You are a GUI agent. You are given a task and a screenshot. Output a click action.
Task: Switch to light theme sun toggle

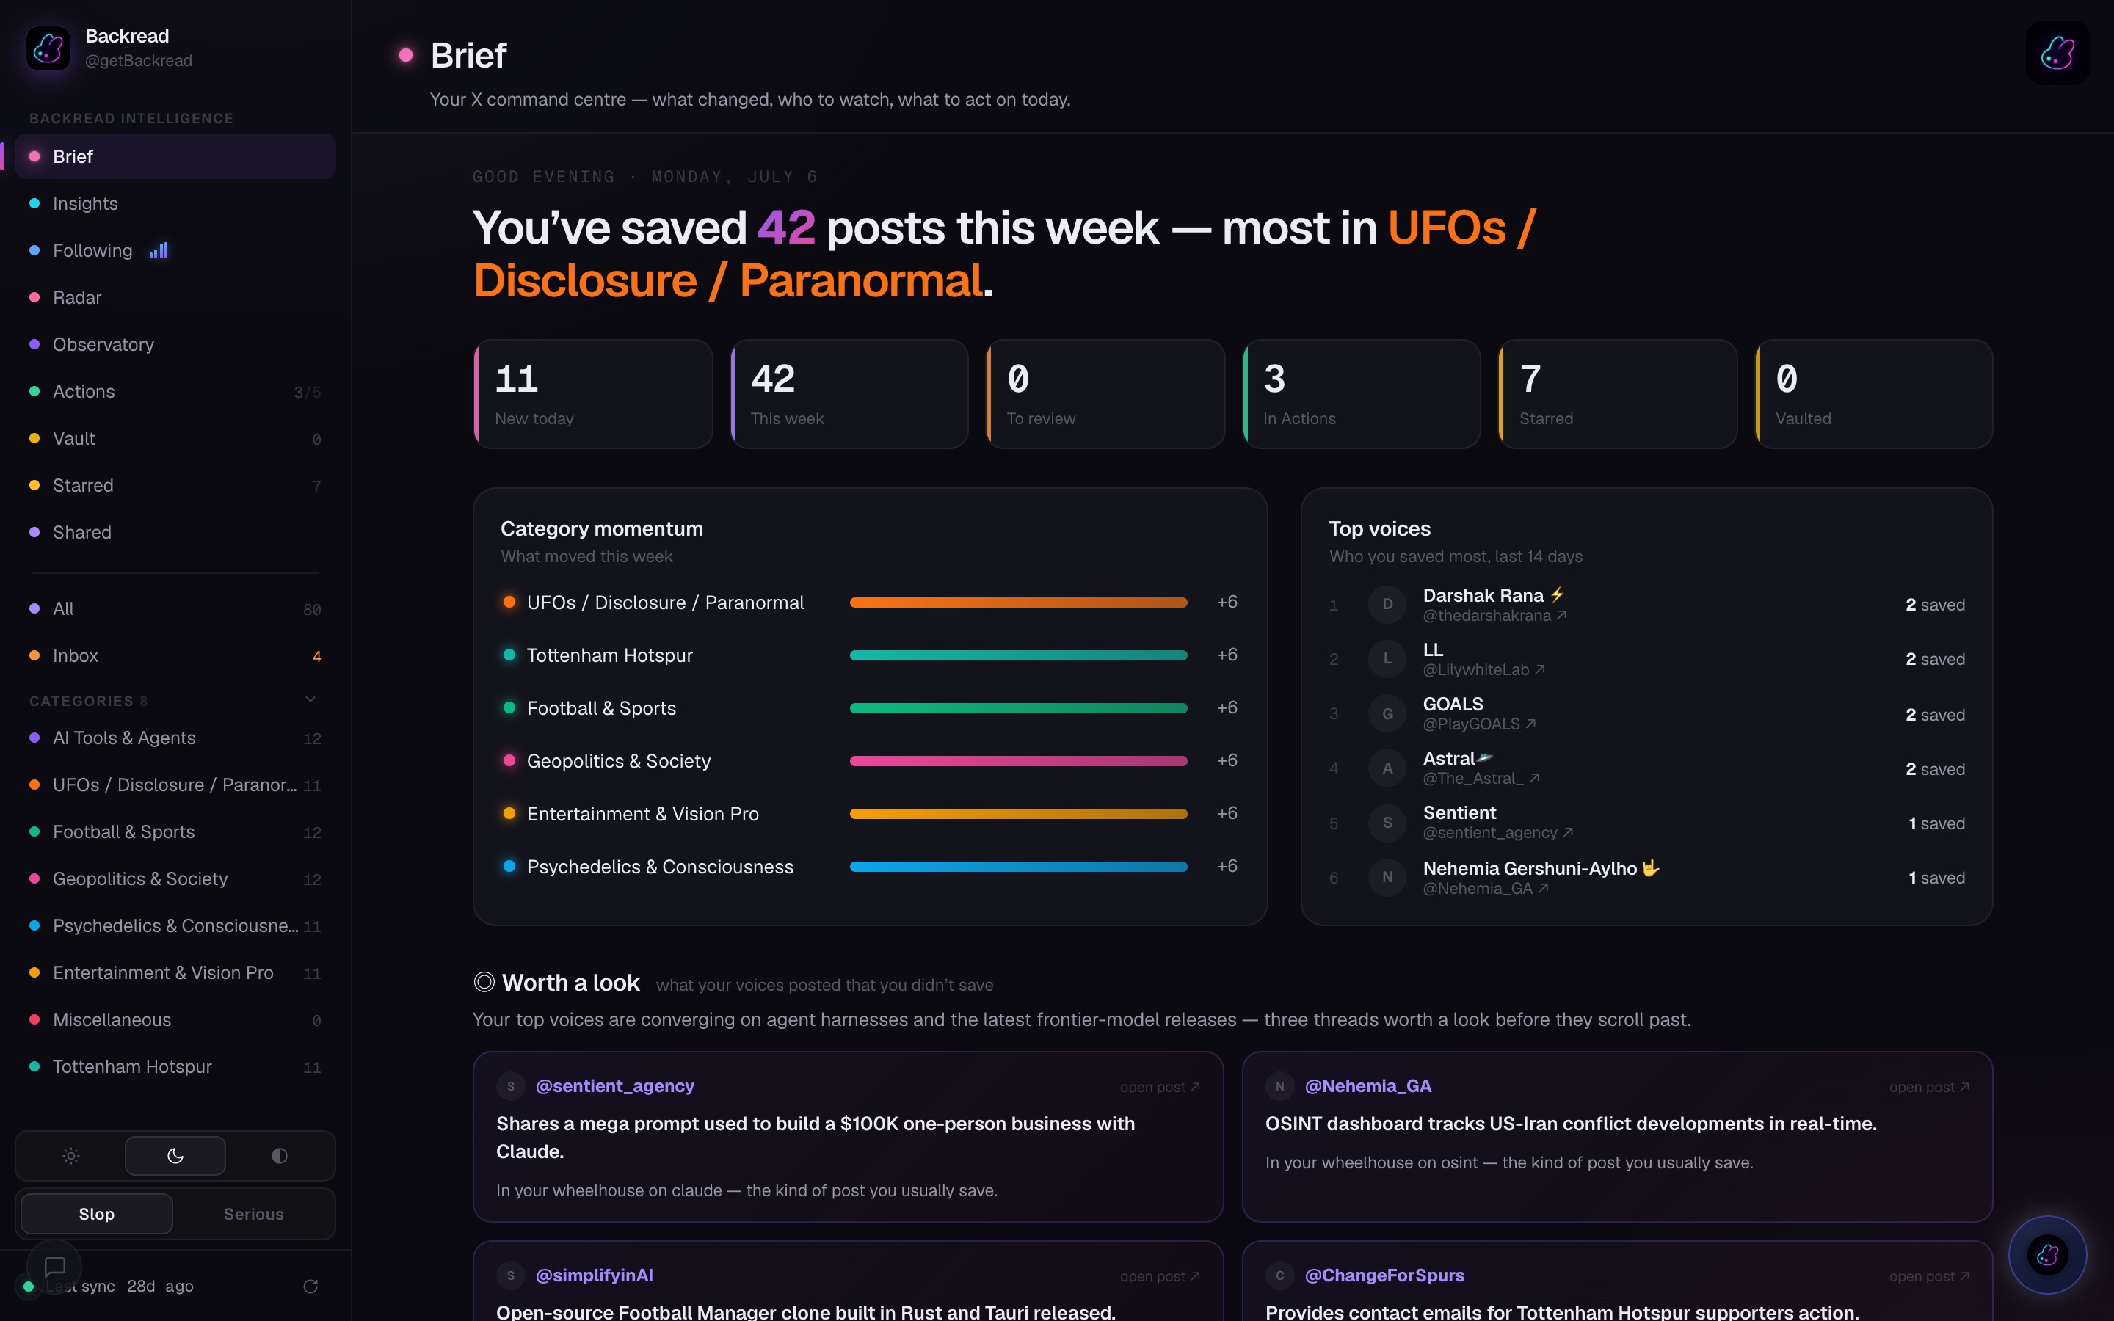[x=72, y=1156]
